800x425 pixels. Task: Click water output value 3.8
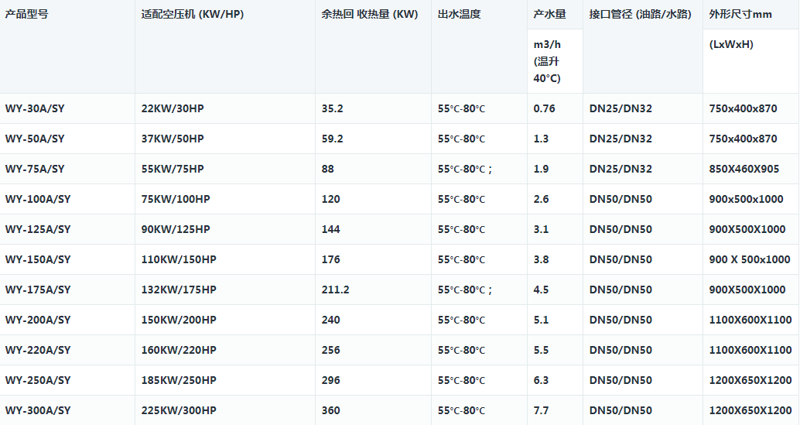[x=541, y=259]
